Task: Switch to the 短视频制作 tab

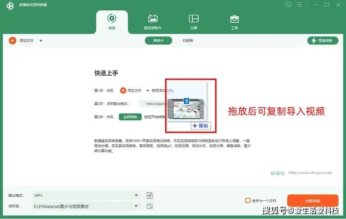Action: [x=153, y=22]
